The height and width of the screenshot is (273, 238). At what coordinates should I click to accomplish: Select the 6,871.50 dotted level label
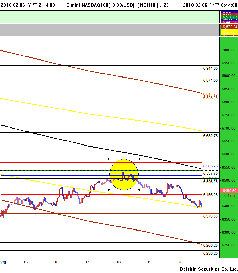point(210,80)
